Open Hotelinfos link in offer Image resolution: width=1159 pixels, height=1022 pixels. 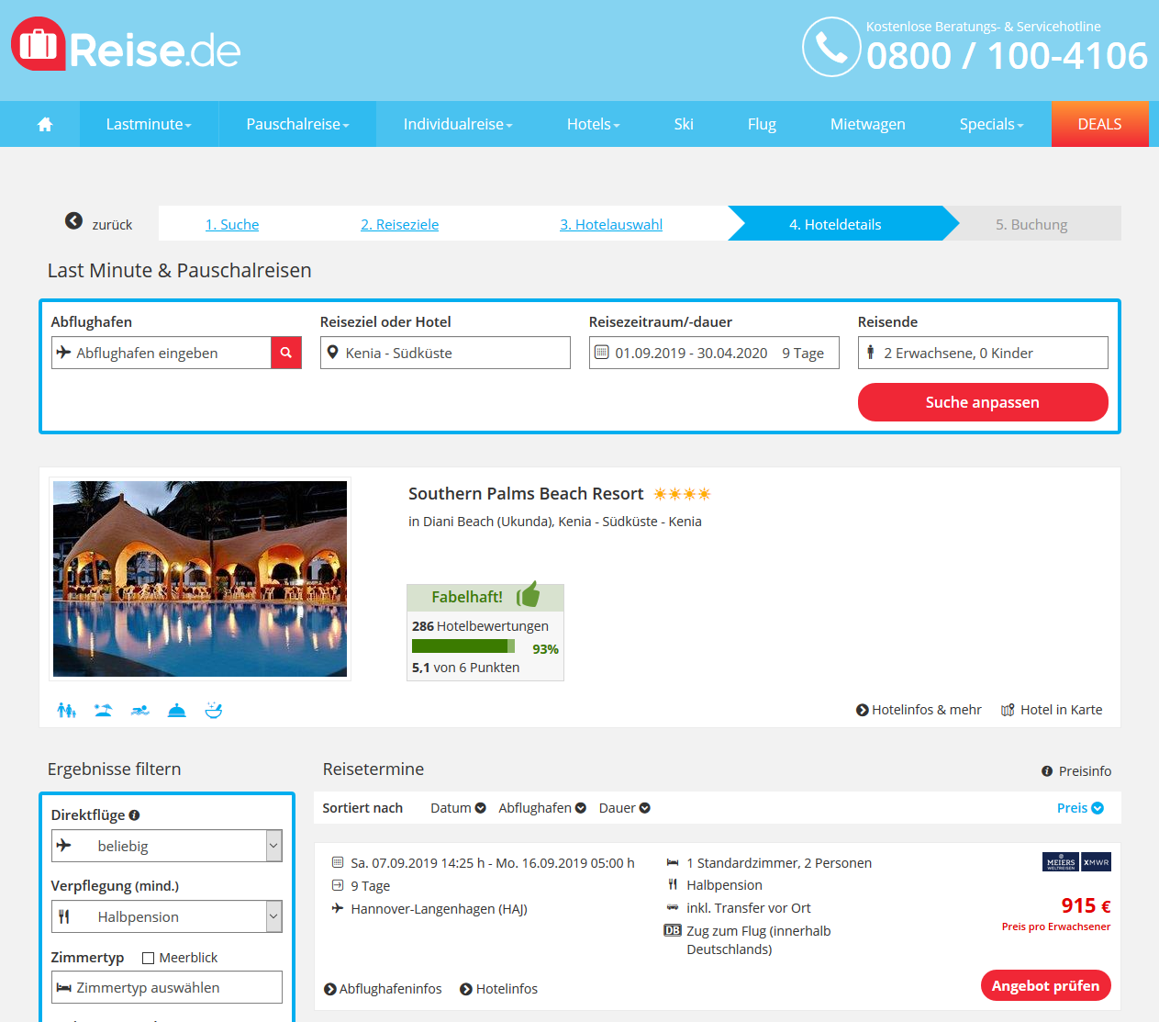tap(498, 989)
